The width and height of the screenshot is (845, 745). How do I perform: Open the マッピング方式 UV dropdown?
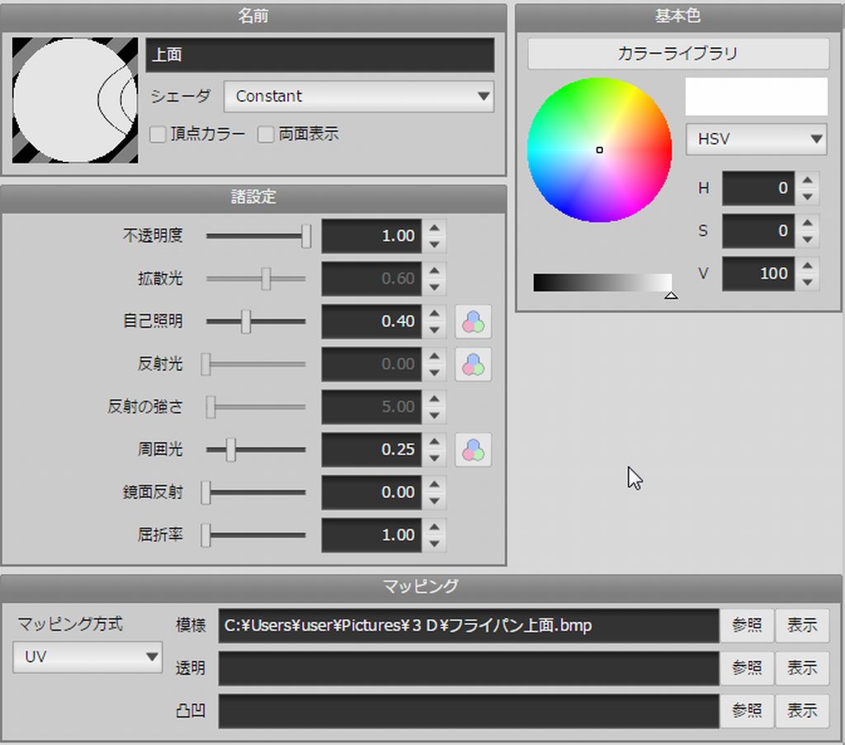pos(87,657)
